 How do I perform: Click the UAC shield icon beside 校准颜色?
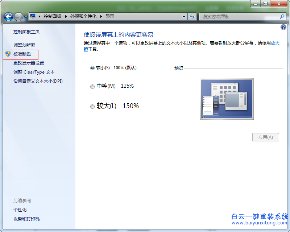tap(8, 54)
